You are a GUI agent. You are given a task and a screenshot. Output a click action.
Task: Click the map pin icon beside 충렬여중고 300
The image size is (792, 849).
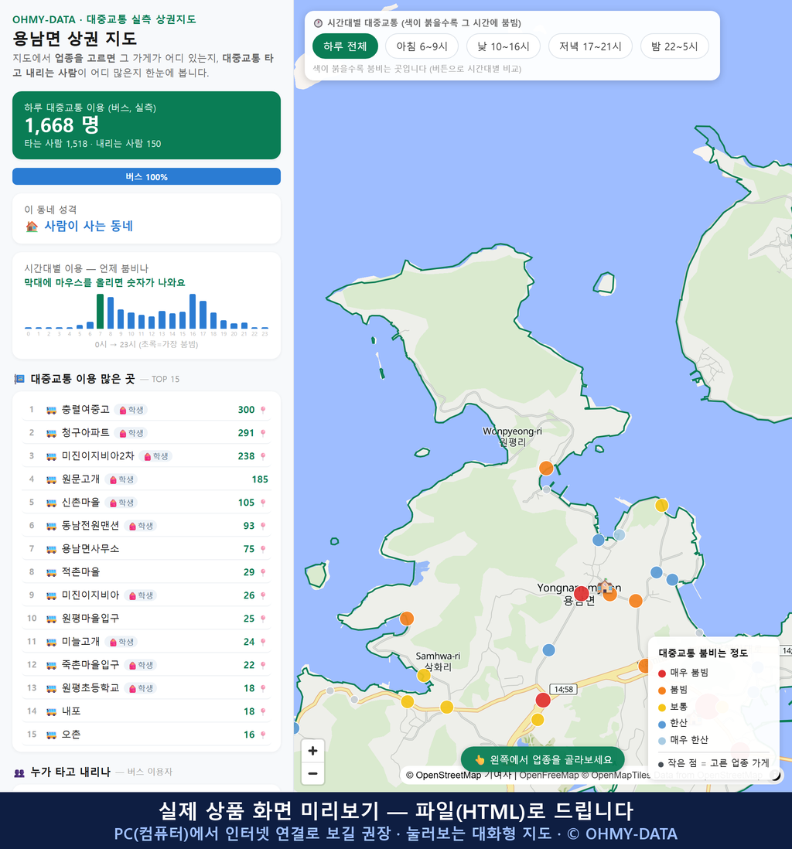click(x=263, y=410)
